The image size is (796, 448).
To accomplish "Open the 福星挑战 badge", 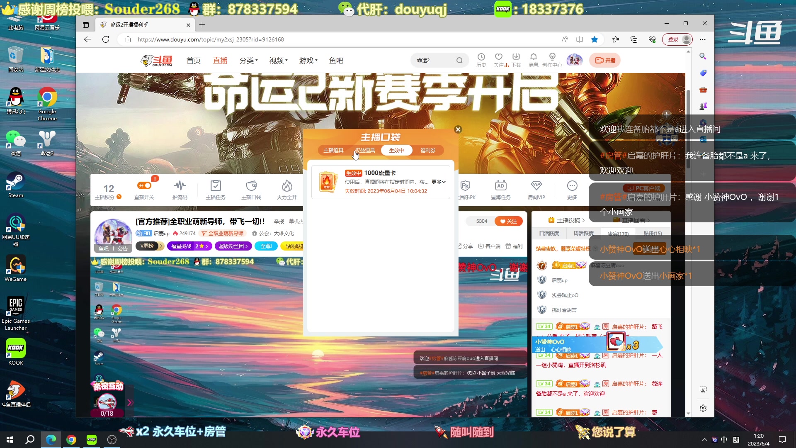I will click(190, 246).
